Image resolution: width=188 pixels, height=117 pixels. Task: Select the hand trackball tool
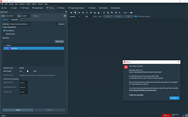tap(75, 13)
